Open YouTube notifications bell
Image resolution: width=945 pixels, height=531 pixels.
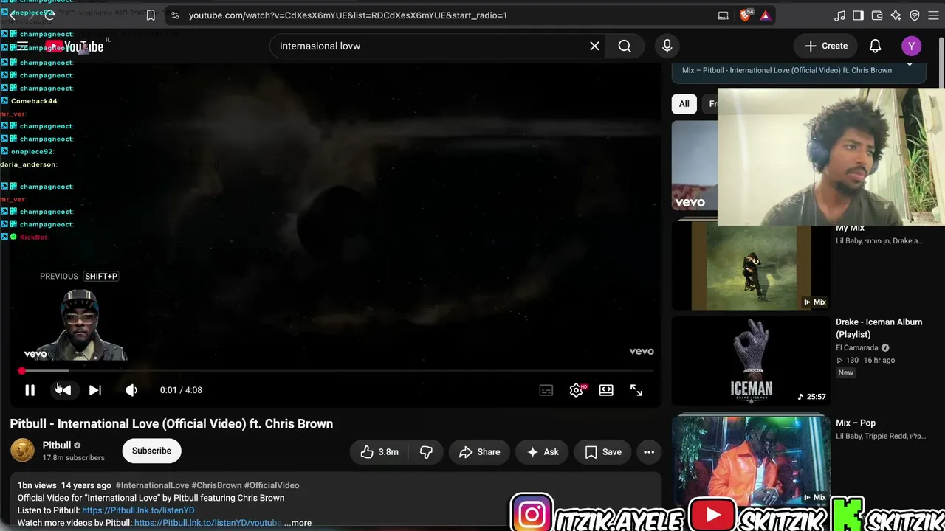coord(875,46)
